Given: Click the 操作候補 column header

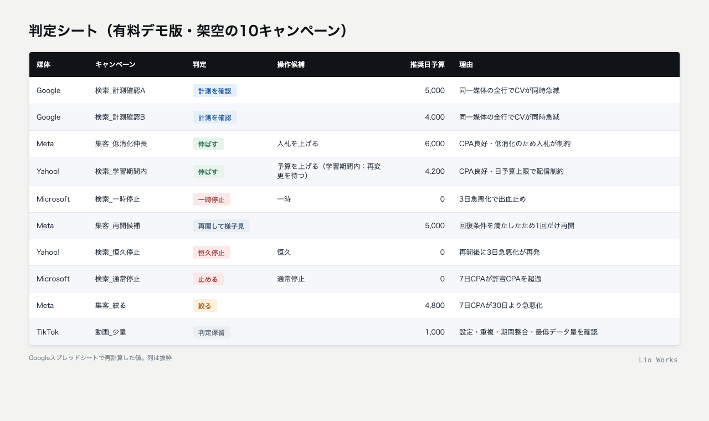Looking at the screenshot, I should coord(291,65).
